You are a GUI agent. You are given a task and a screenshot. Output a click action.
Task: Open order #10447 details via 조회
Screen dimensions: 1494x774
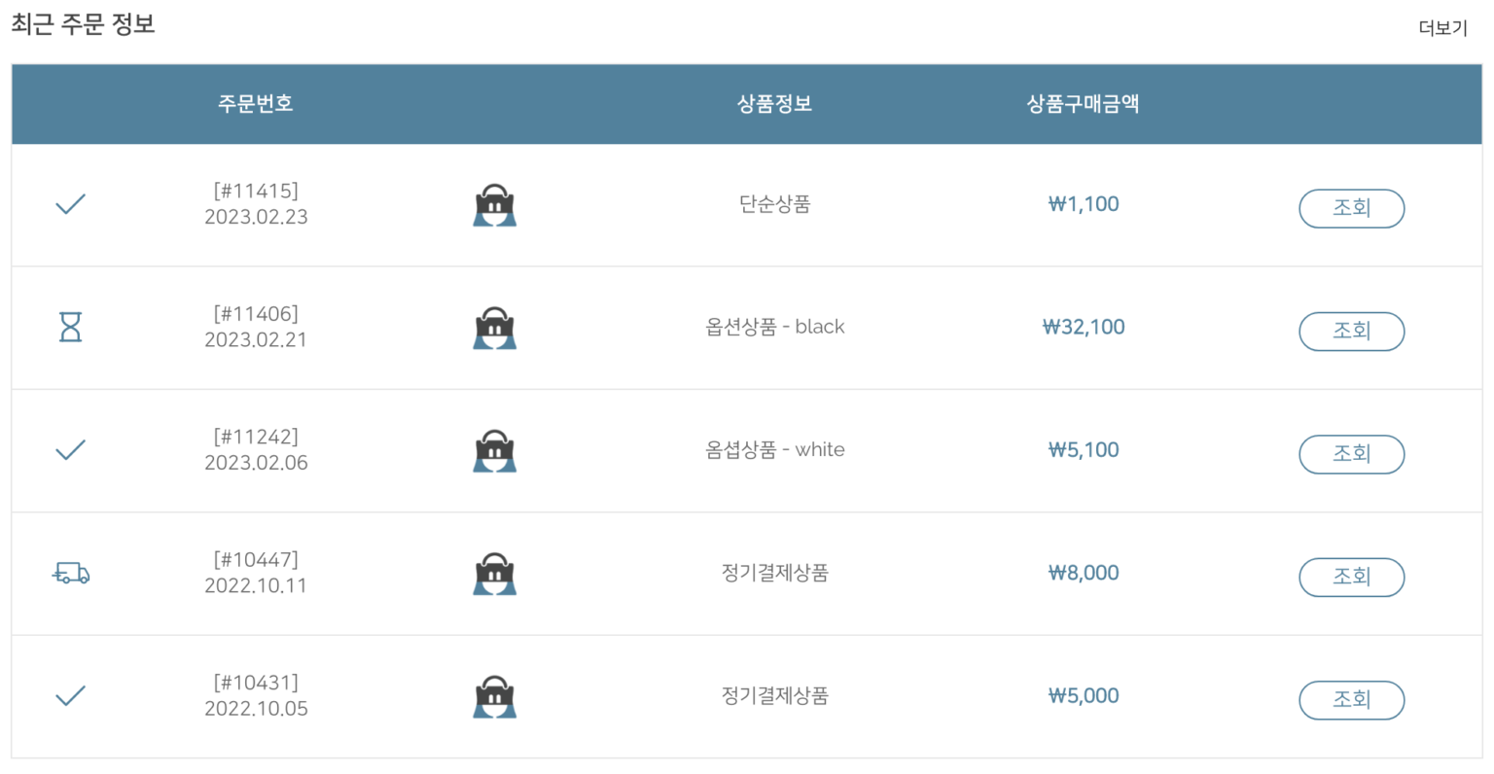point(1351,577)
